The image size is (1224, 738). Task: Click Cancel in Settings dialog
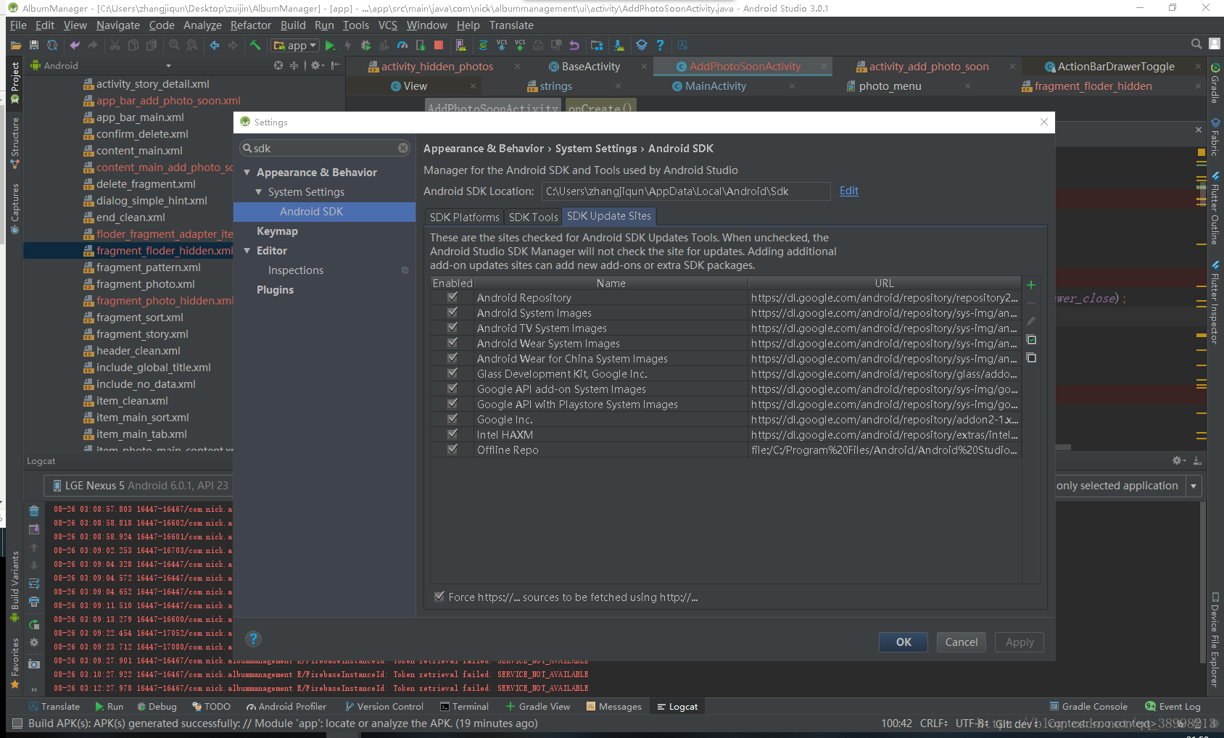(x=962, y=642)
